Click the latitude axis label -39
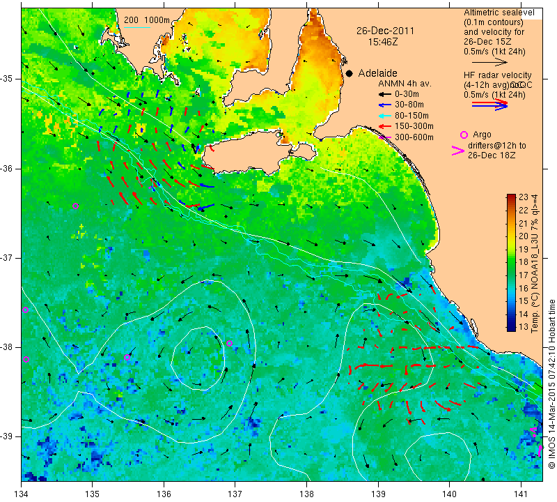 [x=6, y=436]
